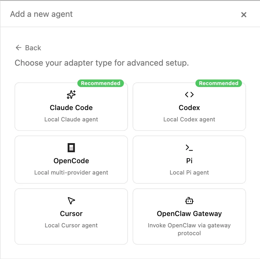Select the Cursor arrow icon
The width and height of the screenshot is (260, 259).
coord(71,200)
